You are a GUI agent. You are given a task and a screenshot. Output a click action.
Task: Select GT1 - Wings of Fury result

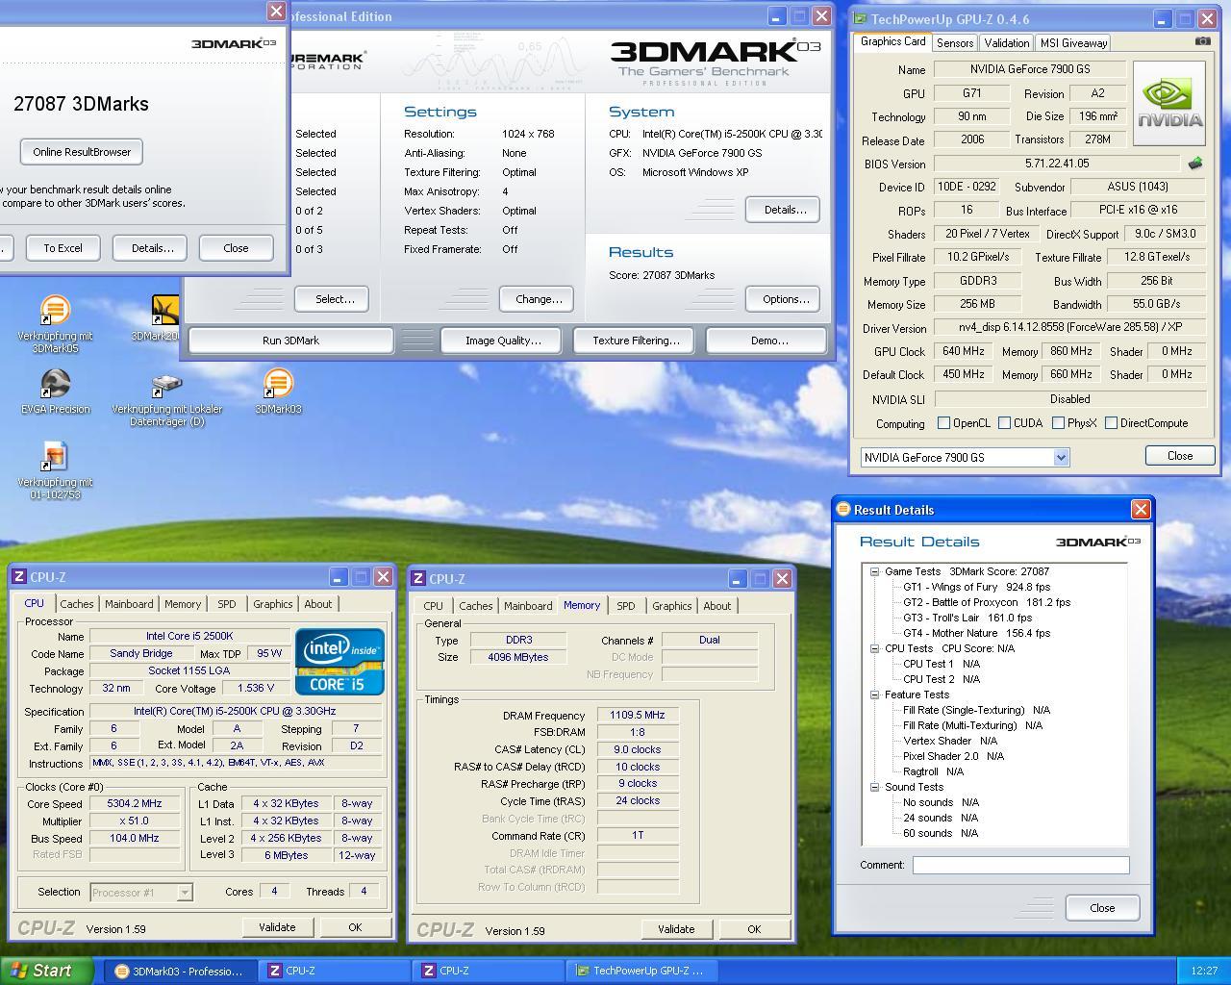pyautogui.click(x=976, y=587)
